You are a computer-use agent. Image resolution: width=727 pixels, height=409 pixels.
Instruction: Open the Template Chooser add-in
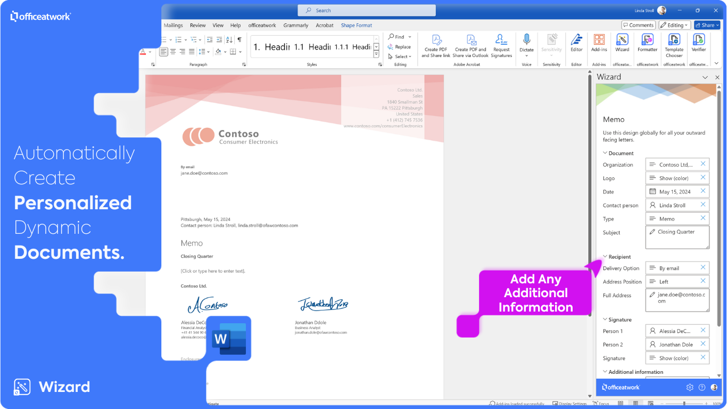674,45
